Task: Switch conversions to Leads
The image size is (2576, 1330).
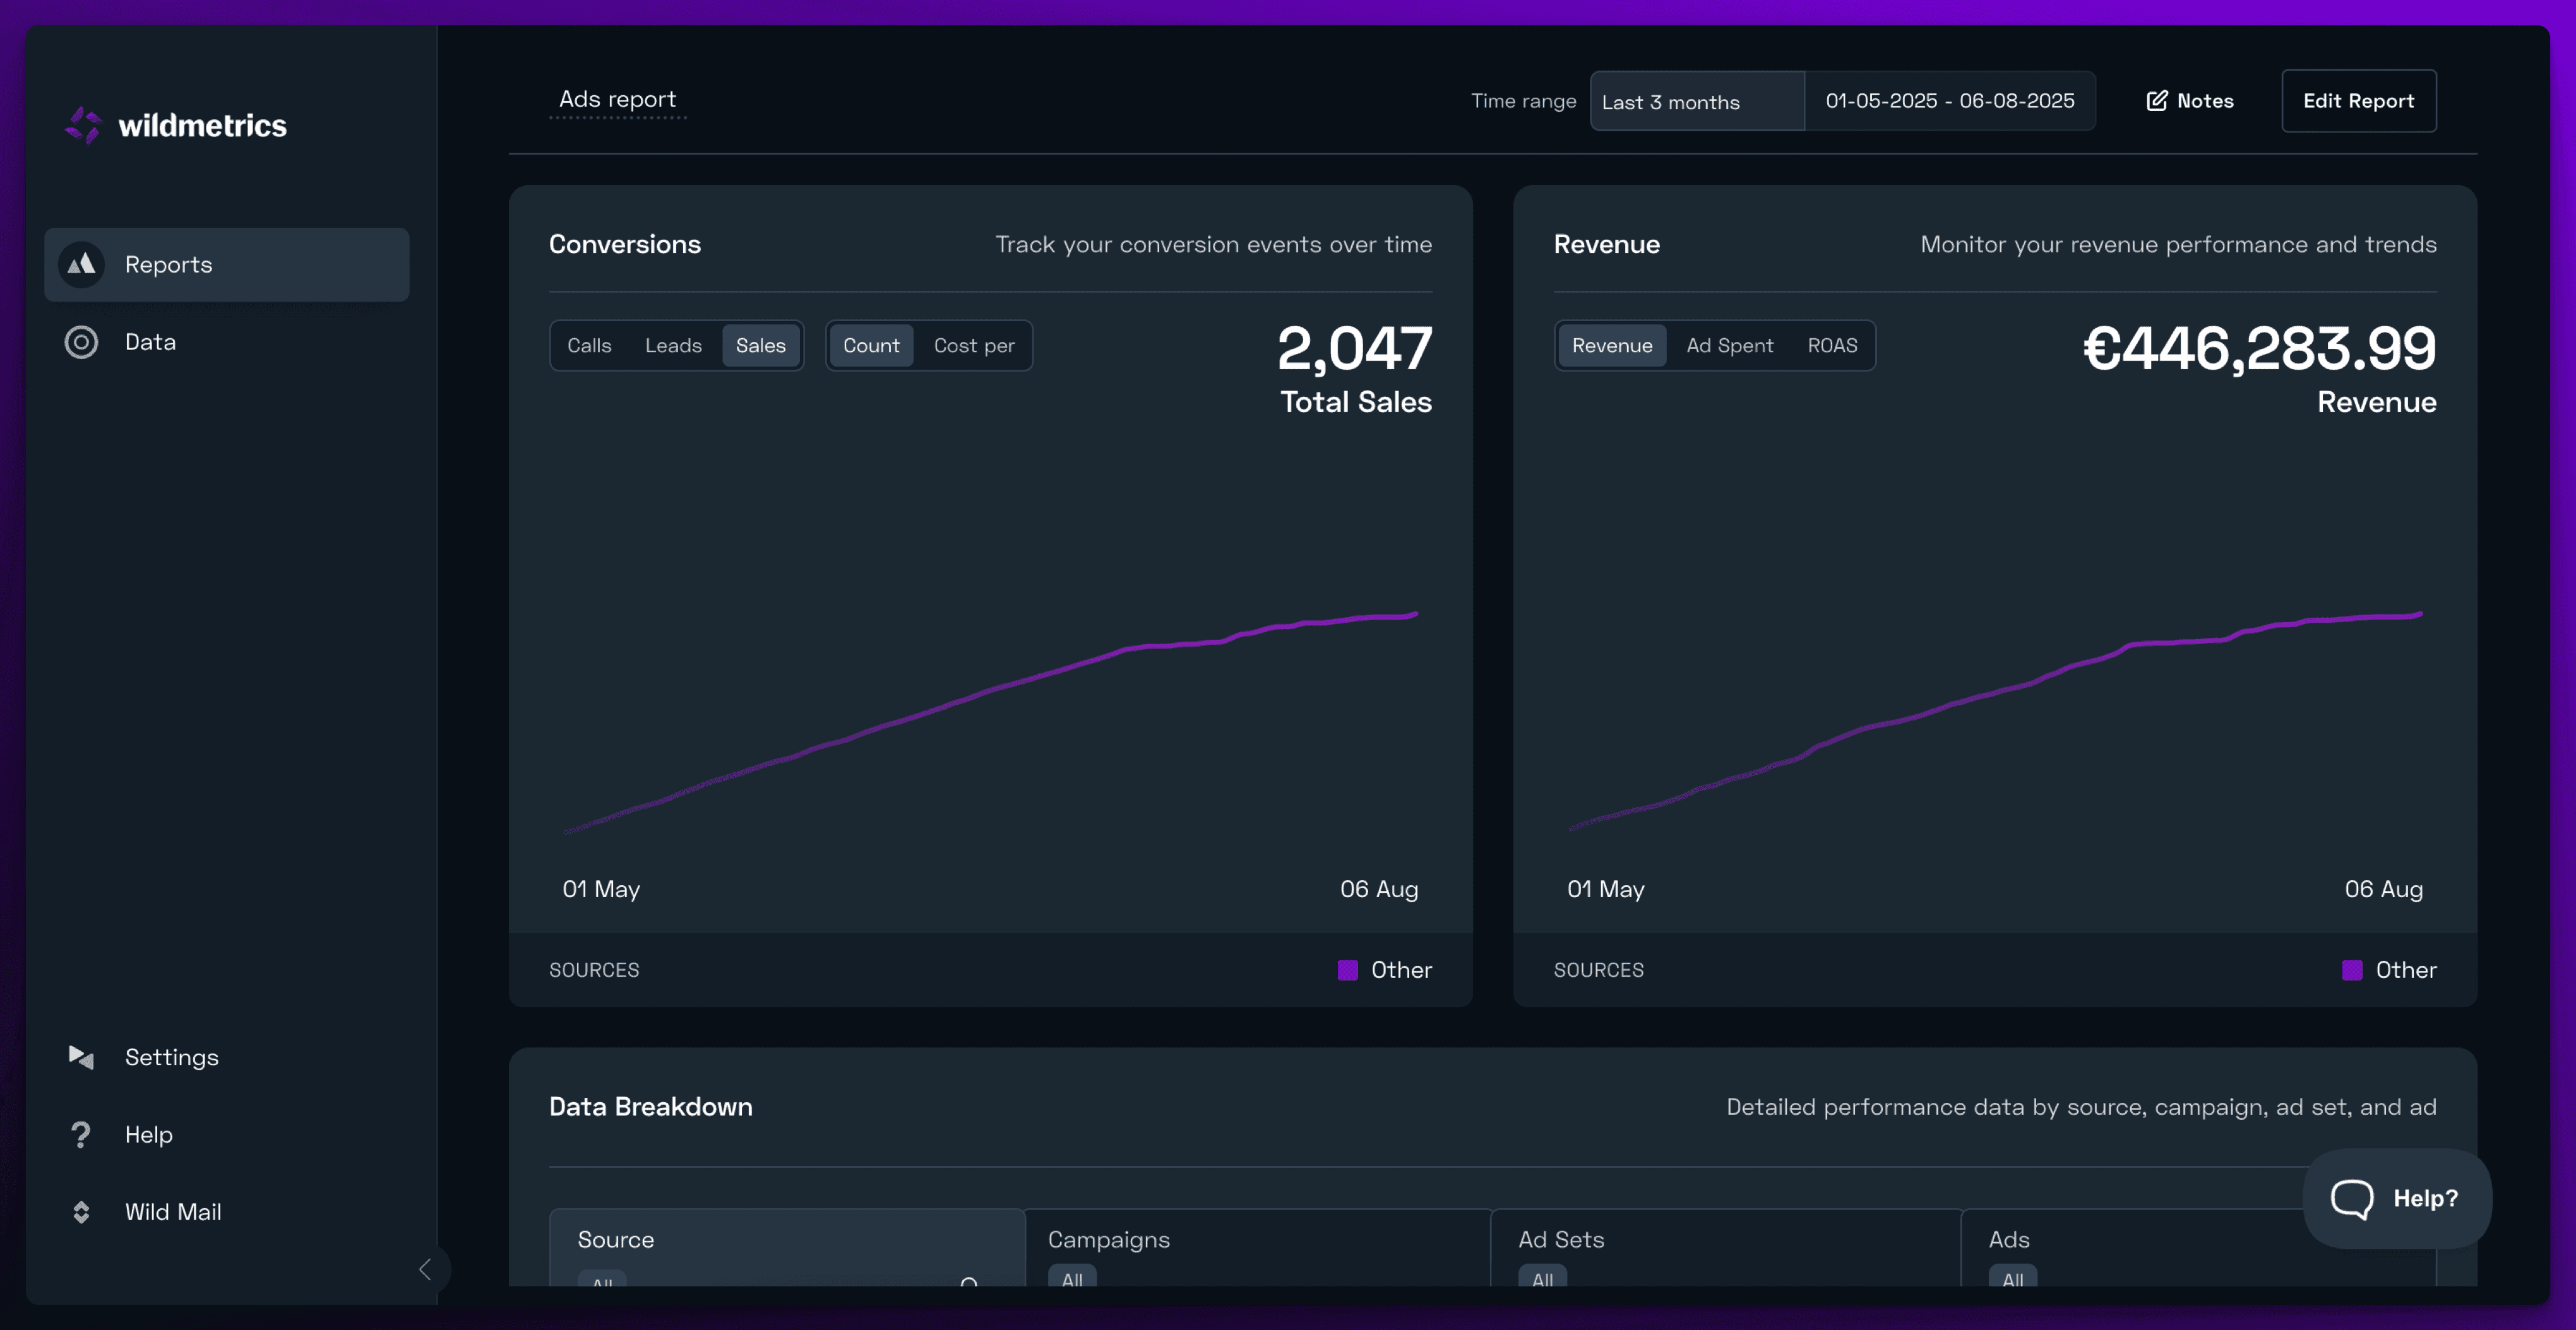Action: 673,346
